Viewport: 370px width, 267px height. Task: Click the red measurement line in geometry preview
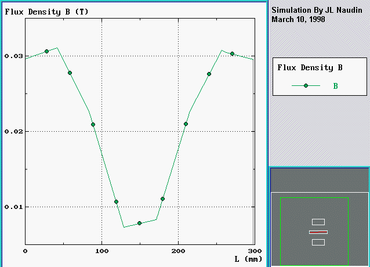pos(318,232)
